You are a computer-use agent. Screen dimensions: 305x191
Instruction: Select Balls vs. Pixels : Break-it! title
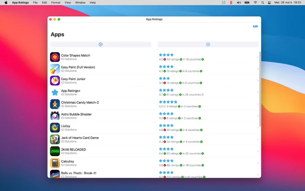[x=78, y=173]
